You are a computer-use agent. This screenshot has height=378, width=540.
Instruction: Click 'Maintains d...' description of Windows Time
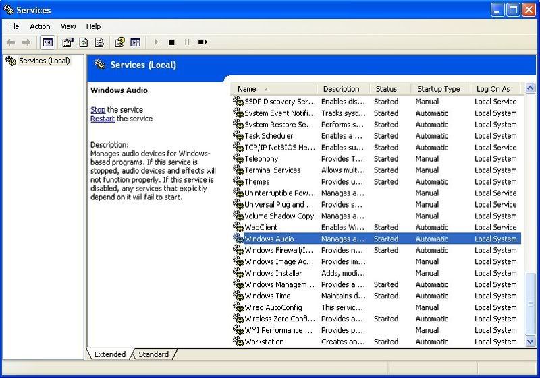click(x=344, y=296)
